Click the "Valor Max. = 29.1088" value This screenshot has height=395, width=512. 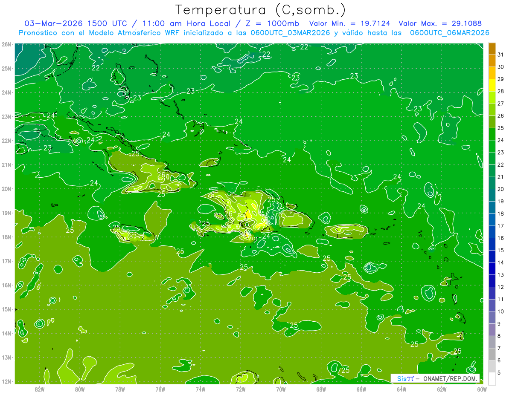coord(440,23)
